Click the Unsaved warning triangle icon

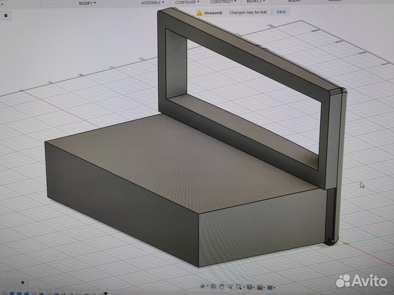200,12
